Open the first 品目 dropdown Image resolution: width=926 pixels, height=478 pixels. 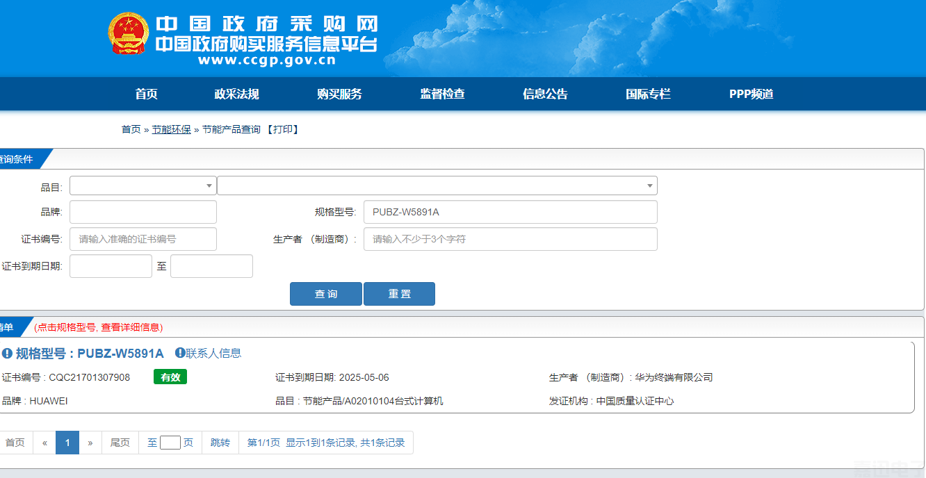click(x=143, y=186)
